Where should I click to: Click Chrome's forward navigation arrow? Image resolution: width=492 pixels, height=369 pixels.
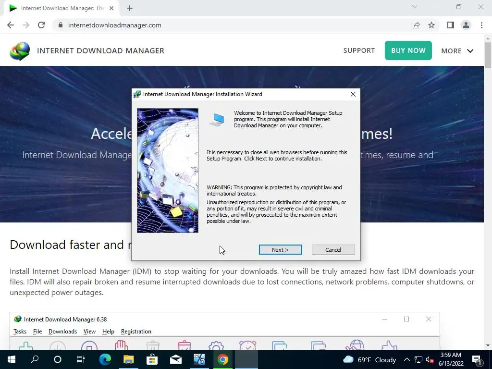(x=26, y=25)
